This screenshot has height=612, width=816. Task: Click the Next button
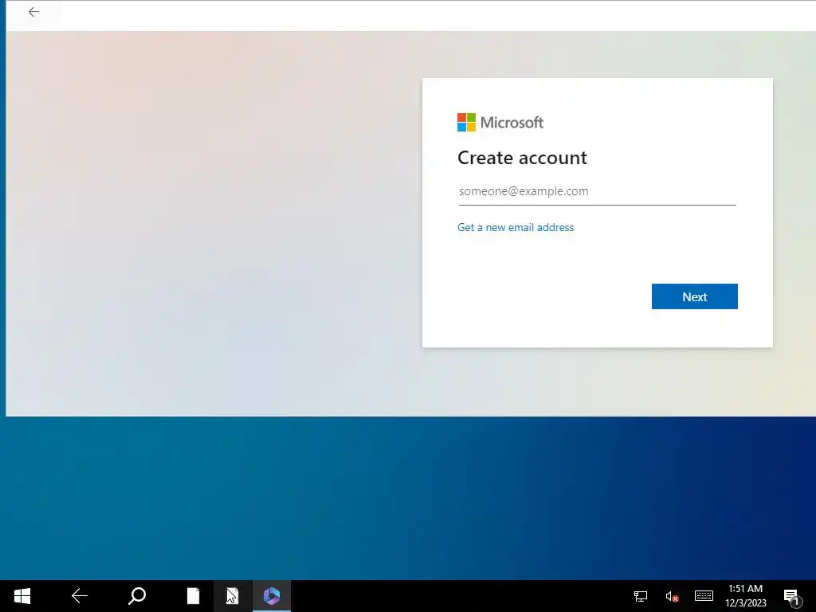pos(694,296)
